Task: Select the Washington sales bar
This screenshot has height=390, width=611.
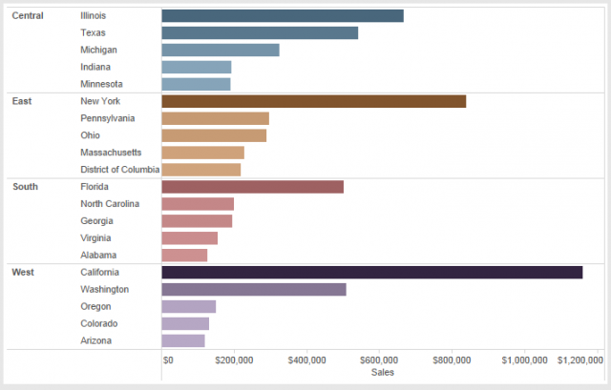Action: tap(253, 290)
